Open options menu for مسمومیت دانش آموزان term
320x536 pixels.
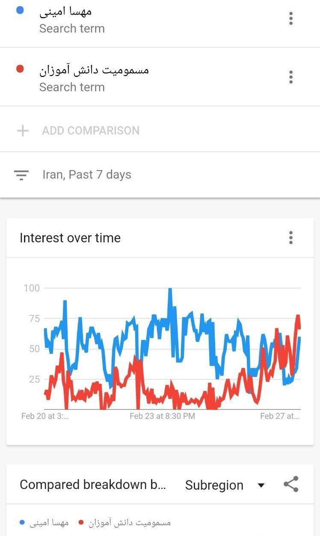291,77
